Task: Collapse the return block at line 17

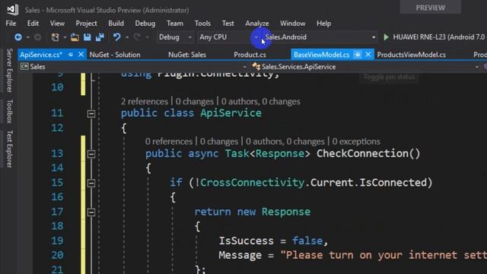Action: [91, 212]
